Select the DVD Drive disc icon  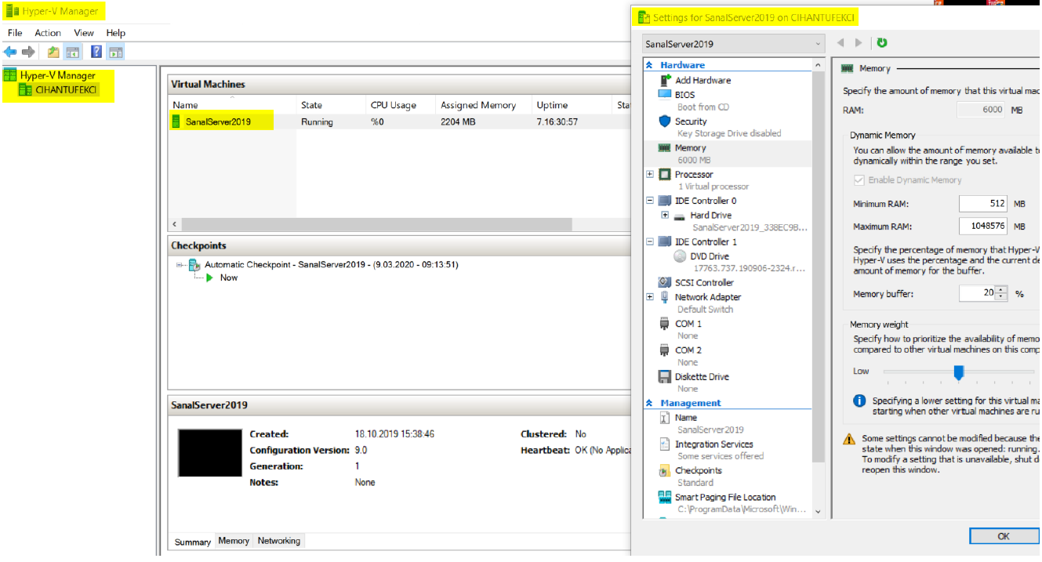click(x=680, y=256)
